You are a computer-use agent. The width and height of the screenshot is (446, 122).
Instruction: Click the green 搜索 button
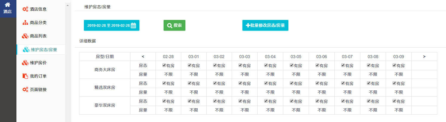coord(174,26)
